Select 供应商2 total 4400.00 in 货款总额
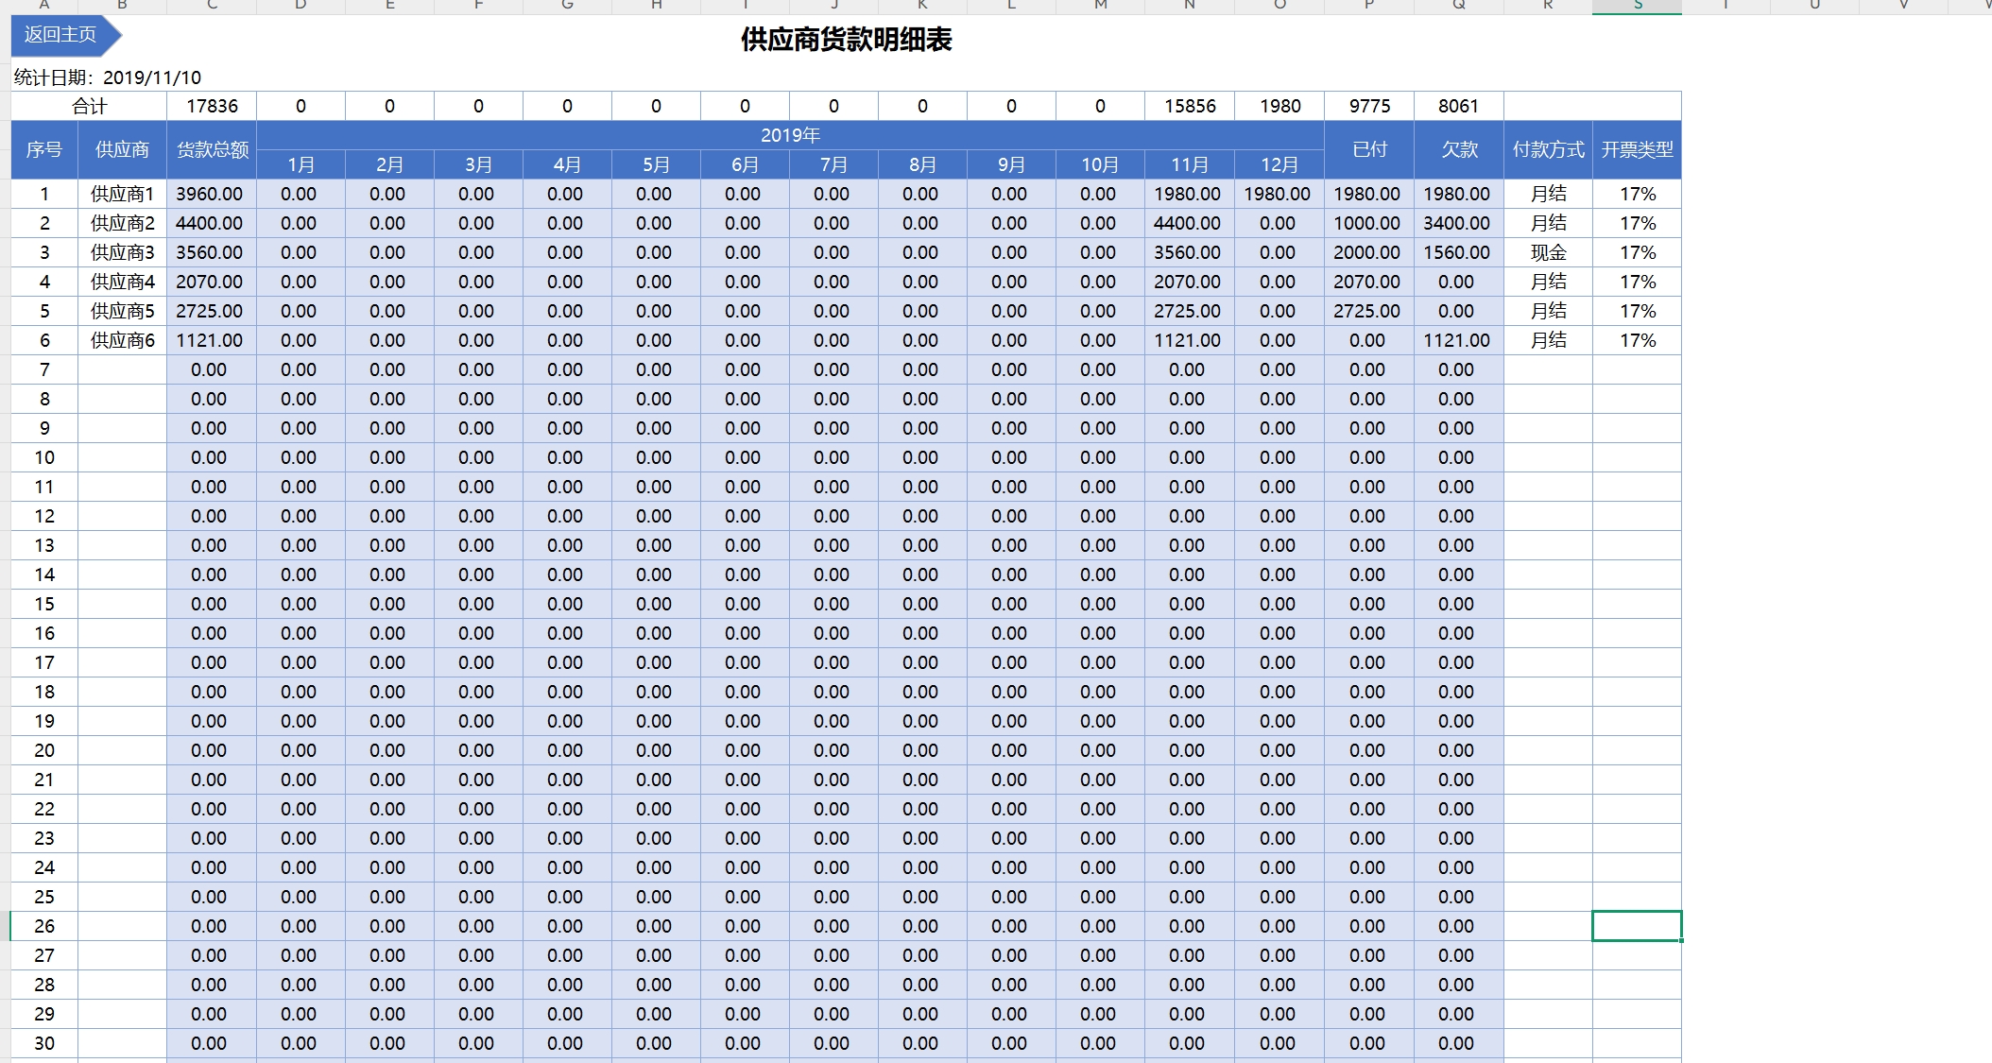This screenshot has height=1063, width=1992. tap(212, 223)
